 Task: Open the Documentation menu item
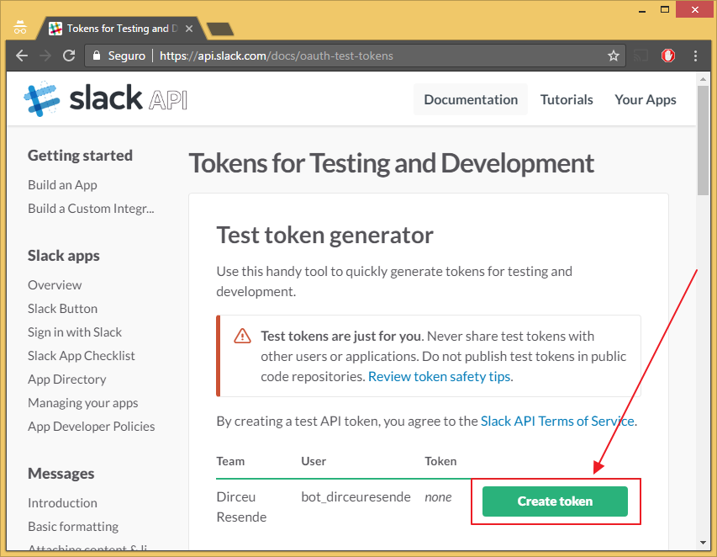pyautogui.click(x=471, y=99)
